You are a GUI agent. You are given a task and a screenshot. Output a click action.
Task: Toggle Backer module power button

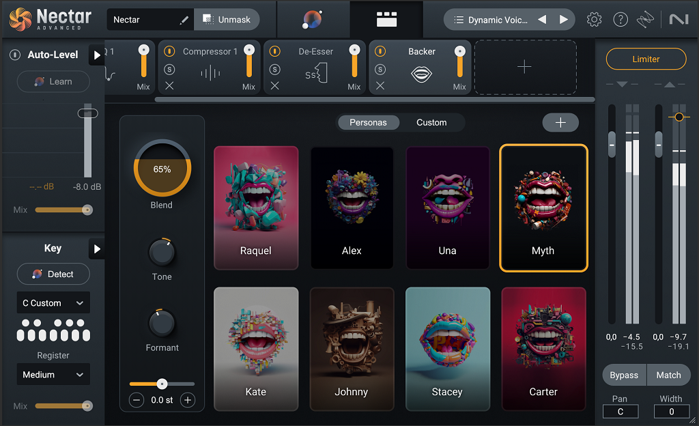click(380, 52)
